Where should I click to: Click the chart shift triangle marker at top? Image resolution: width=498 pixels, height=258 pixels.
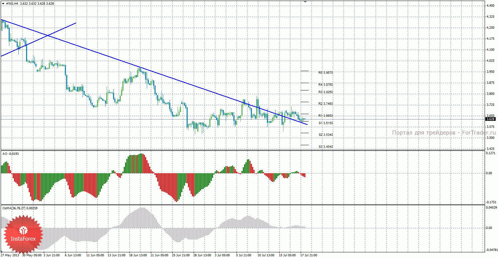coord(305,2)
